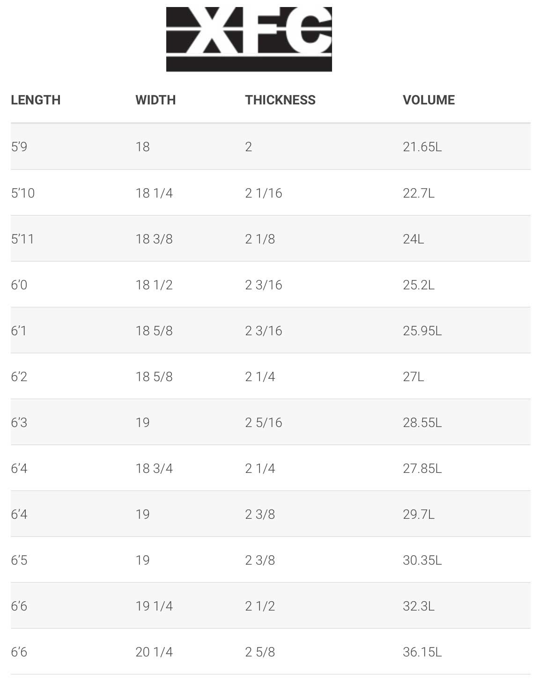540x685 pixels.
Task: Click the WIDTH column header
Action: coord(155,100)
